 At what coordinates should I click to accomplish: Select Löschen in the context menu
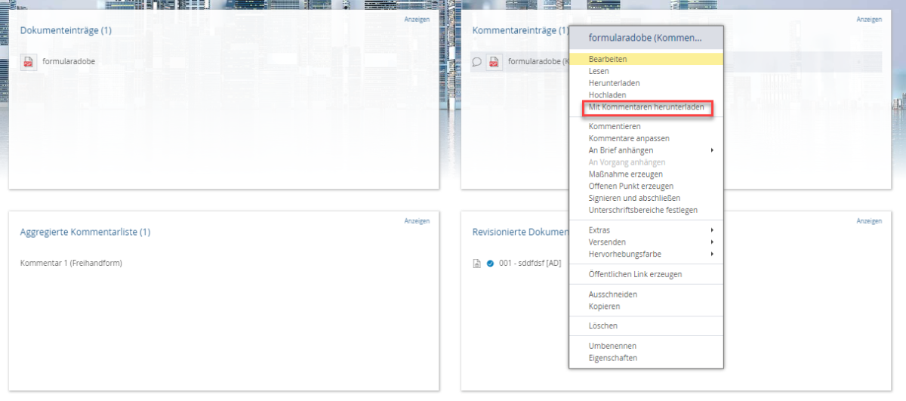(x=603, y=326)
